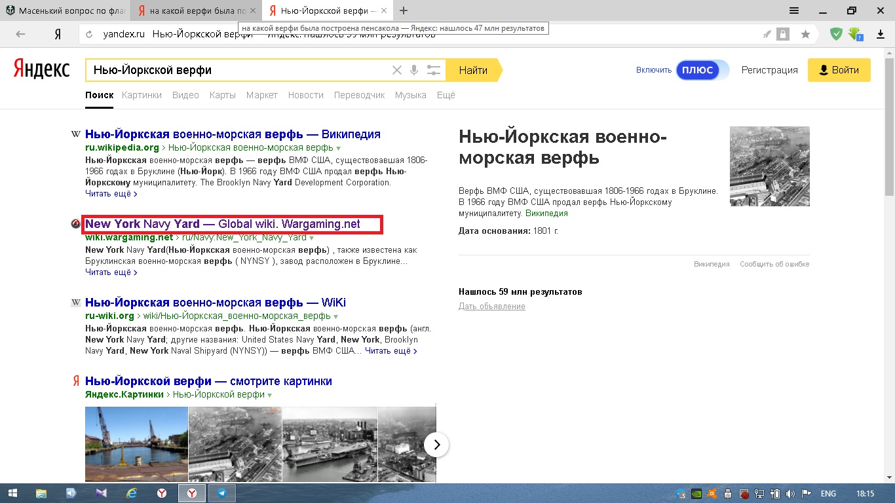895x503 pixels.
Task: Open the Adguard green shield extension
Action: pyautogui.click(x=836, y=34)
